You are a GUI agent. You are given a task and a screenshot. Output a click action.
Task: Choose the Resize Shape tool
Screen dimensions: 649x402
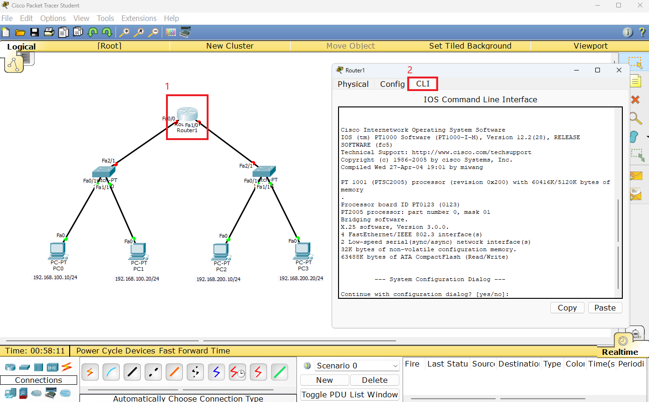tap(638, 155)
